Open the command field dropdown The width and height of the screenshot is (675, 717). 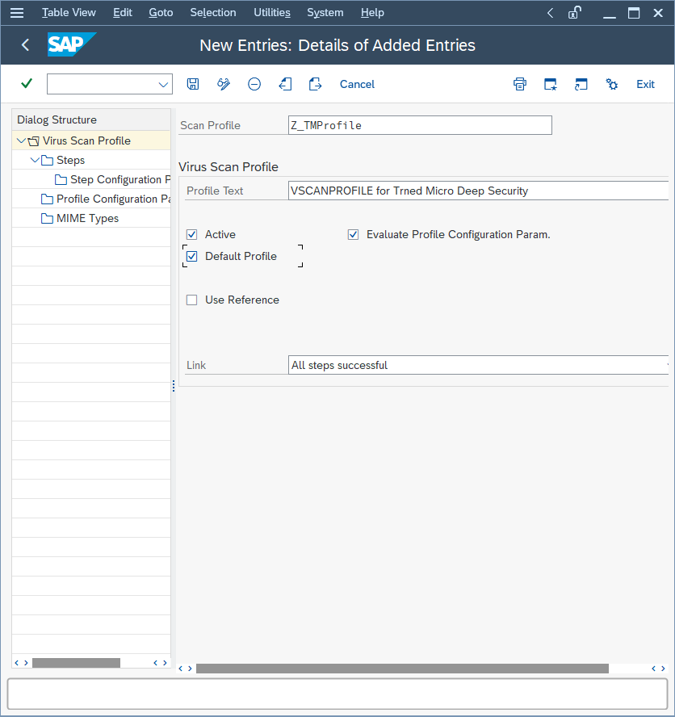162,83
